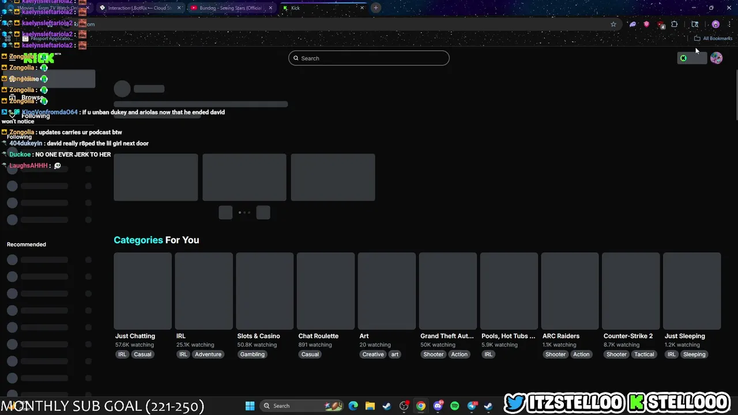Image resolution: width=738 pixels, height=415 pixels.
Task: Click the Sleeping tag under Just Sleeping
Action: click(x=694, y=354)
